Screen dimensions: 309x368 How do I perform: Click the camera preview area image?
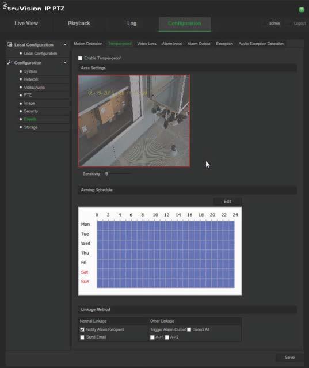pyautogui.click(x=134, y=121)
